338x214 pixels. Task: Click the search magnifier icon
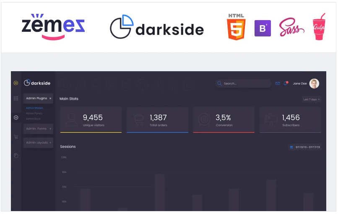pos(219,83)
